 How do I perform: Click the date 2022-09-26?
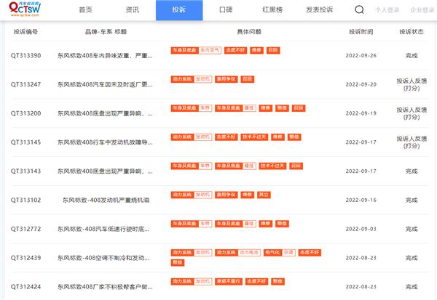click(x=361, y=56)
